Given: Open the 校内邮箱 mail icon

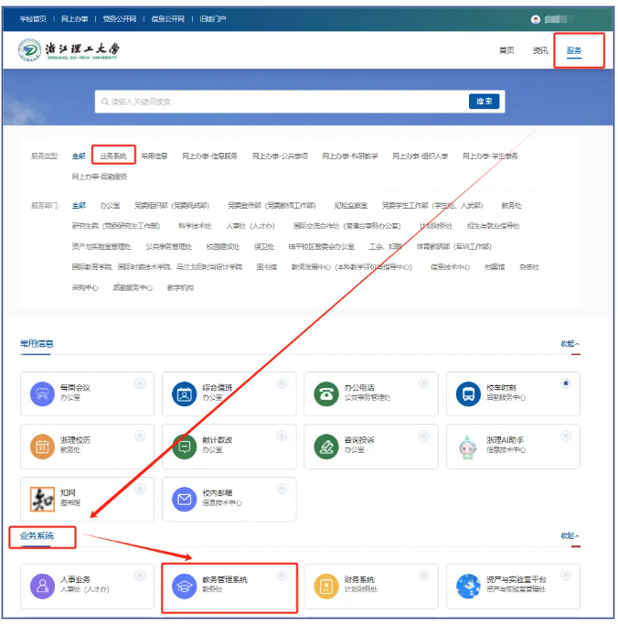Looking at the screenshot, I should click(x=185, y=499).
